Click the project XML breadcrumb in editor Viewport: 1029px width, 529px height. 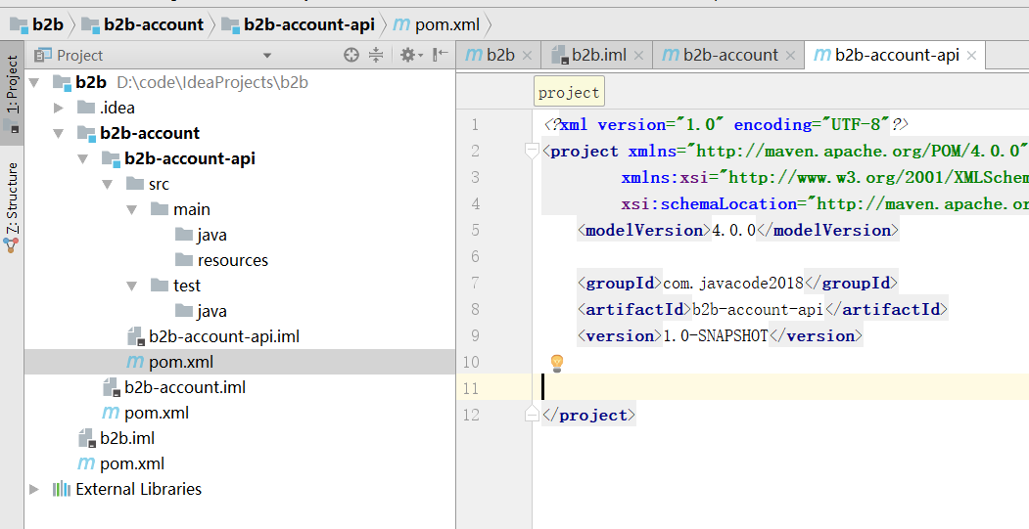[x=569, y=93]
